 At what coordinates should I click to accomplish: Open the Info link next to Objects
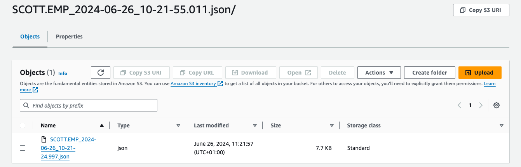(x=63, y=73)
